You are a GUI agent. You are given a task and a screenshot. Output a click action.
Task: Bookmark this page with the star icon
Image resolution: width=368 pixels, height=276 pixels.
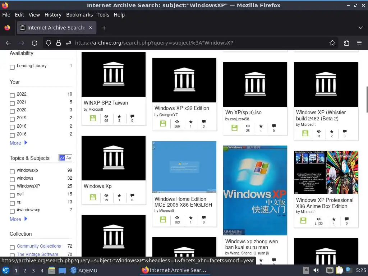(332, 43)
